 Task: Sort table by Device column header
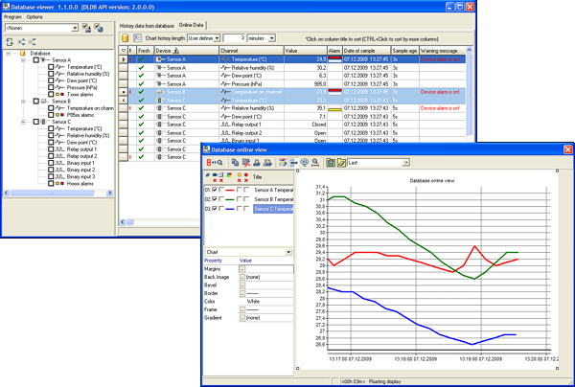(187, 51)
